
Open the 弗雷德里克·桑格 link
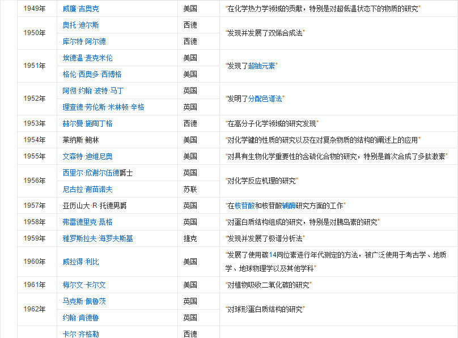88,223
